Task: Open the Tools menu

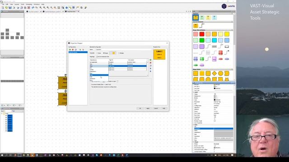Action: (x=22, y=4)
